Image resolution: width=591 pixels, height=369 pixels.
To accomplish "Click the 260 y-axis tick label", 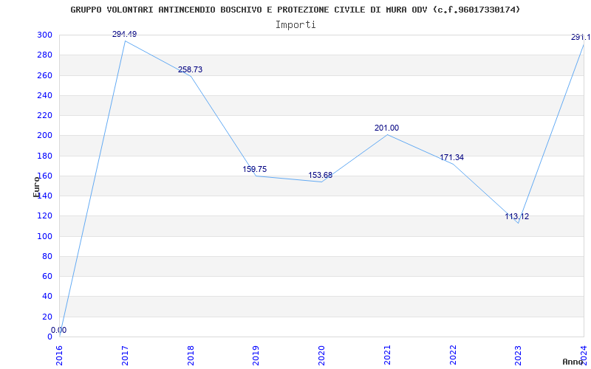I will (44, 75).
